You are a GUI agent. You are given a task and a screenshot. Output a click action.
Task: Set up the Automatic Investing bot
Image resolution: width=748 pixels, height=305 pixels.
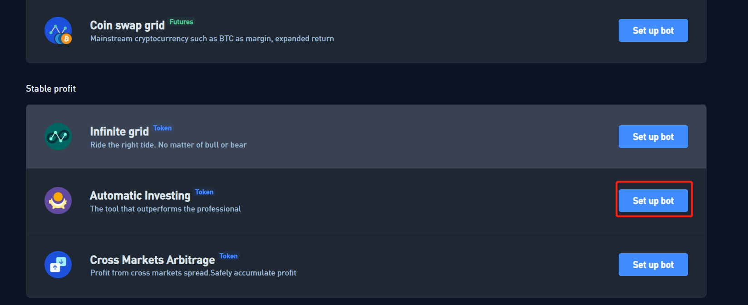click(653, 201)
